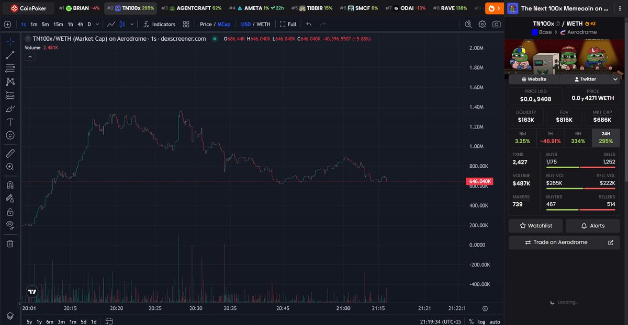628x325 pixels.
Task: Select the 5M stats tab
Action: 522,138
